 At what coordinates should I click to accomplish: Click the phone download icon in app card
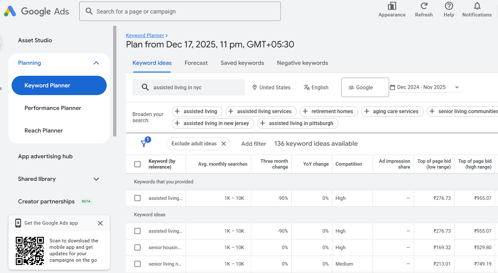pyautogui.click(x=18, y=223)
